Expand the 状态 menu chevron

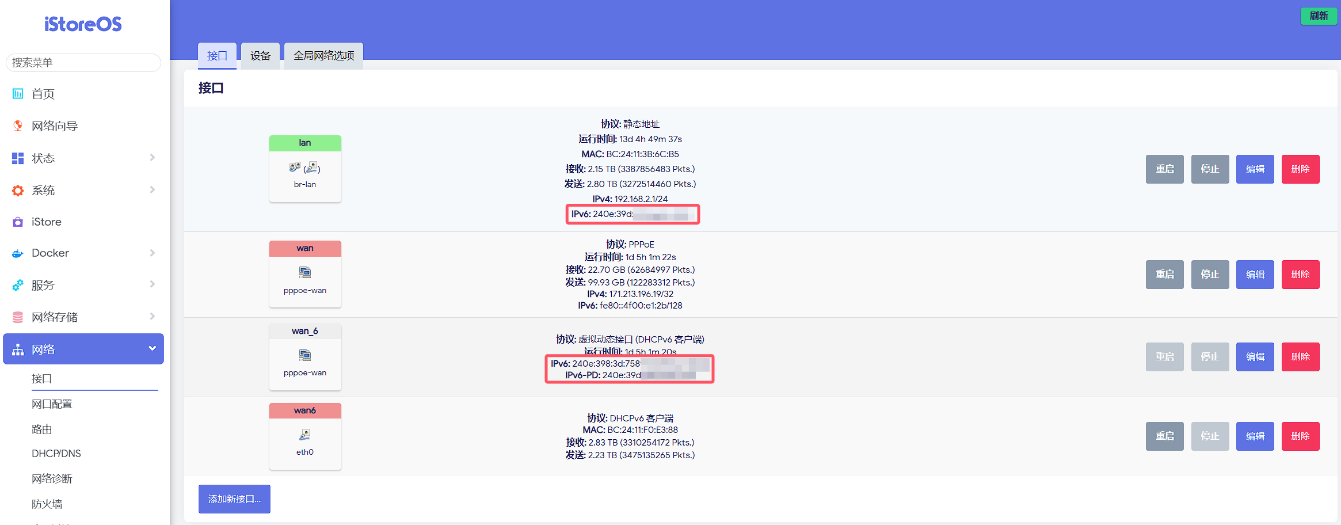[152, 157]
